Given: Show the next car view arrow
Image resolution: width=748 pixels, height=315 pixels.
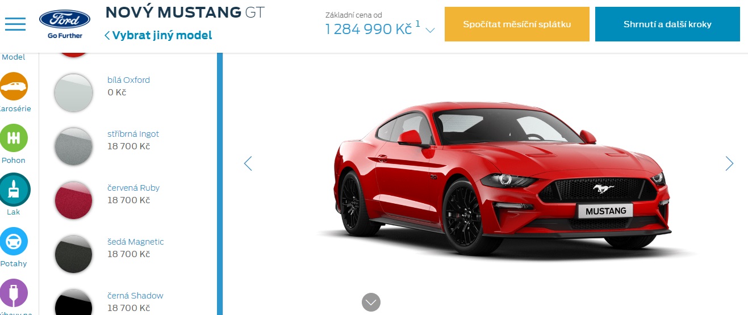Looking at the screenshot, I should [730, 163].
